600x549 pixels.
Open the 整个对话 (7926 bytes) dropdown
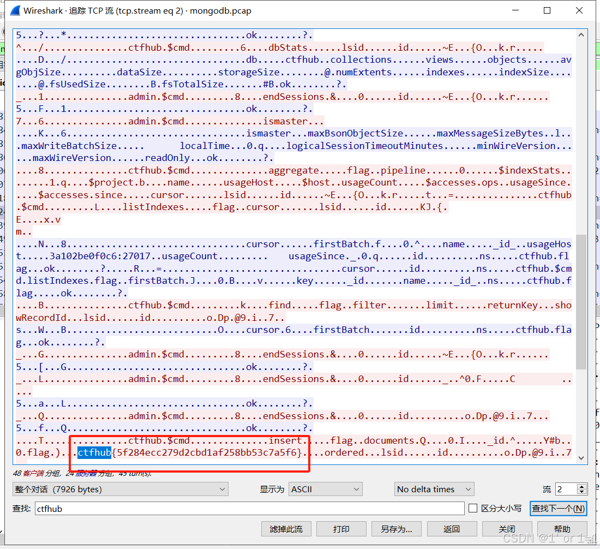pos(120,489)
